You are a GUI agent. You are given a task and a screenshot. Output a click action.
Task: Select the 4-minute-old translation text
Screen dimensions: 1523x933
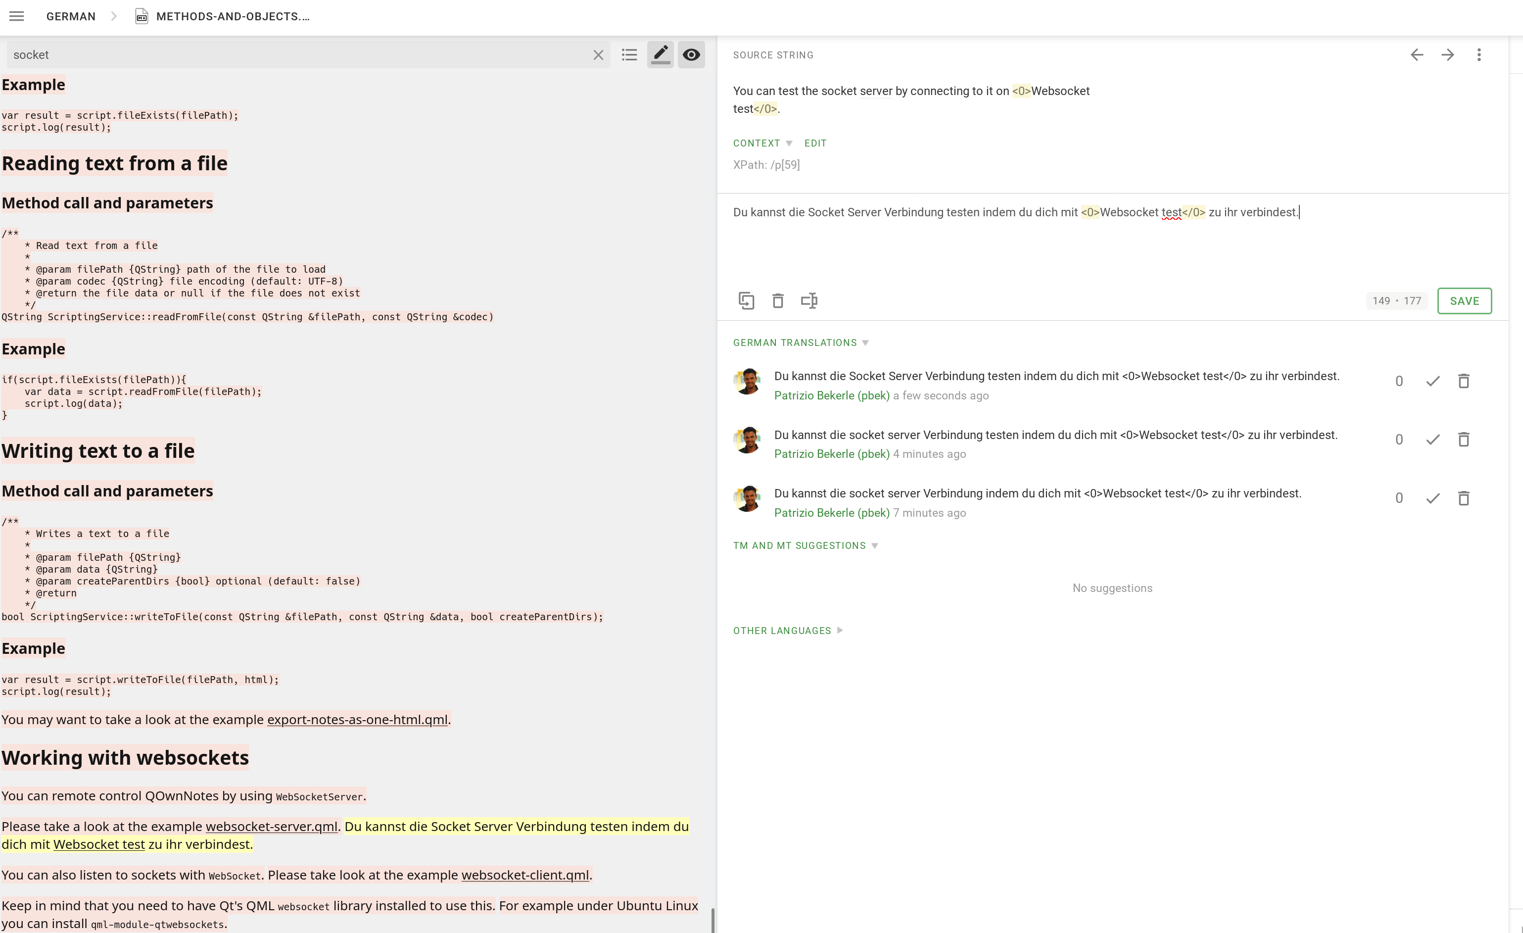(1056, 435)
